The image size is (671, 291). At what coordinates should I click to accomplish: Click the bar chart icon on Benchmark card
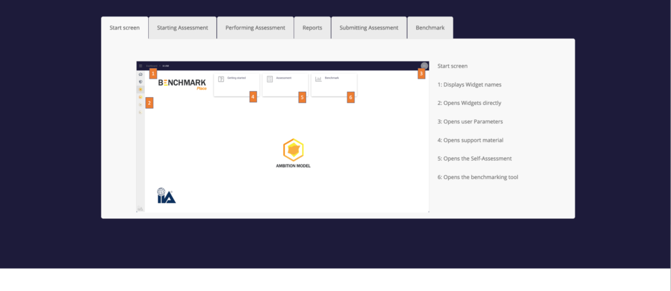coord(318,79)
